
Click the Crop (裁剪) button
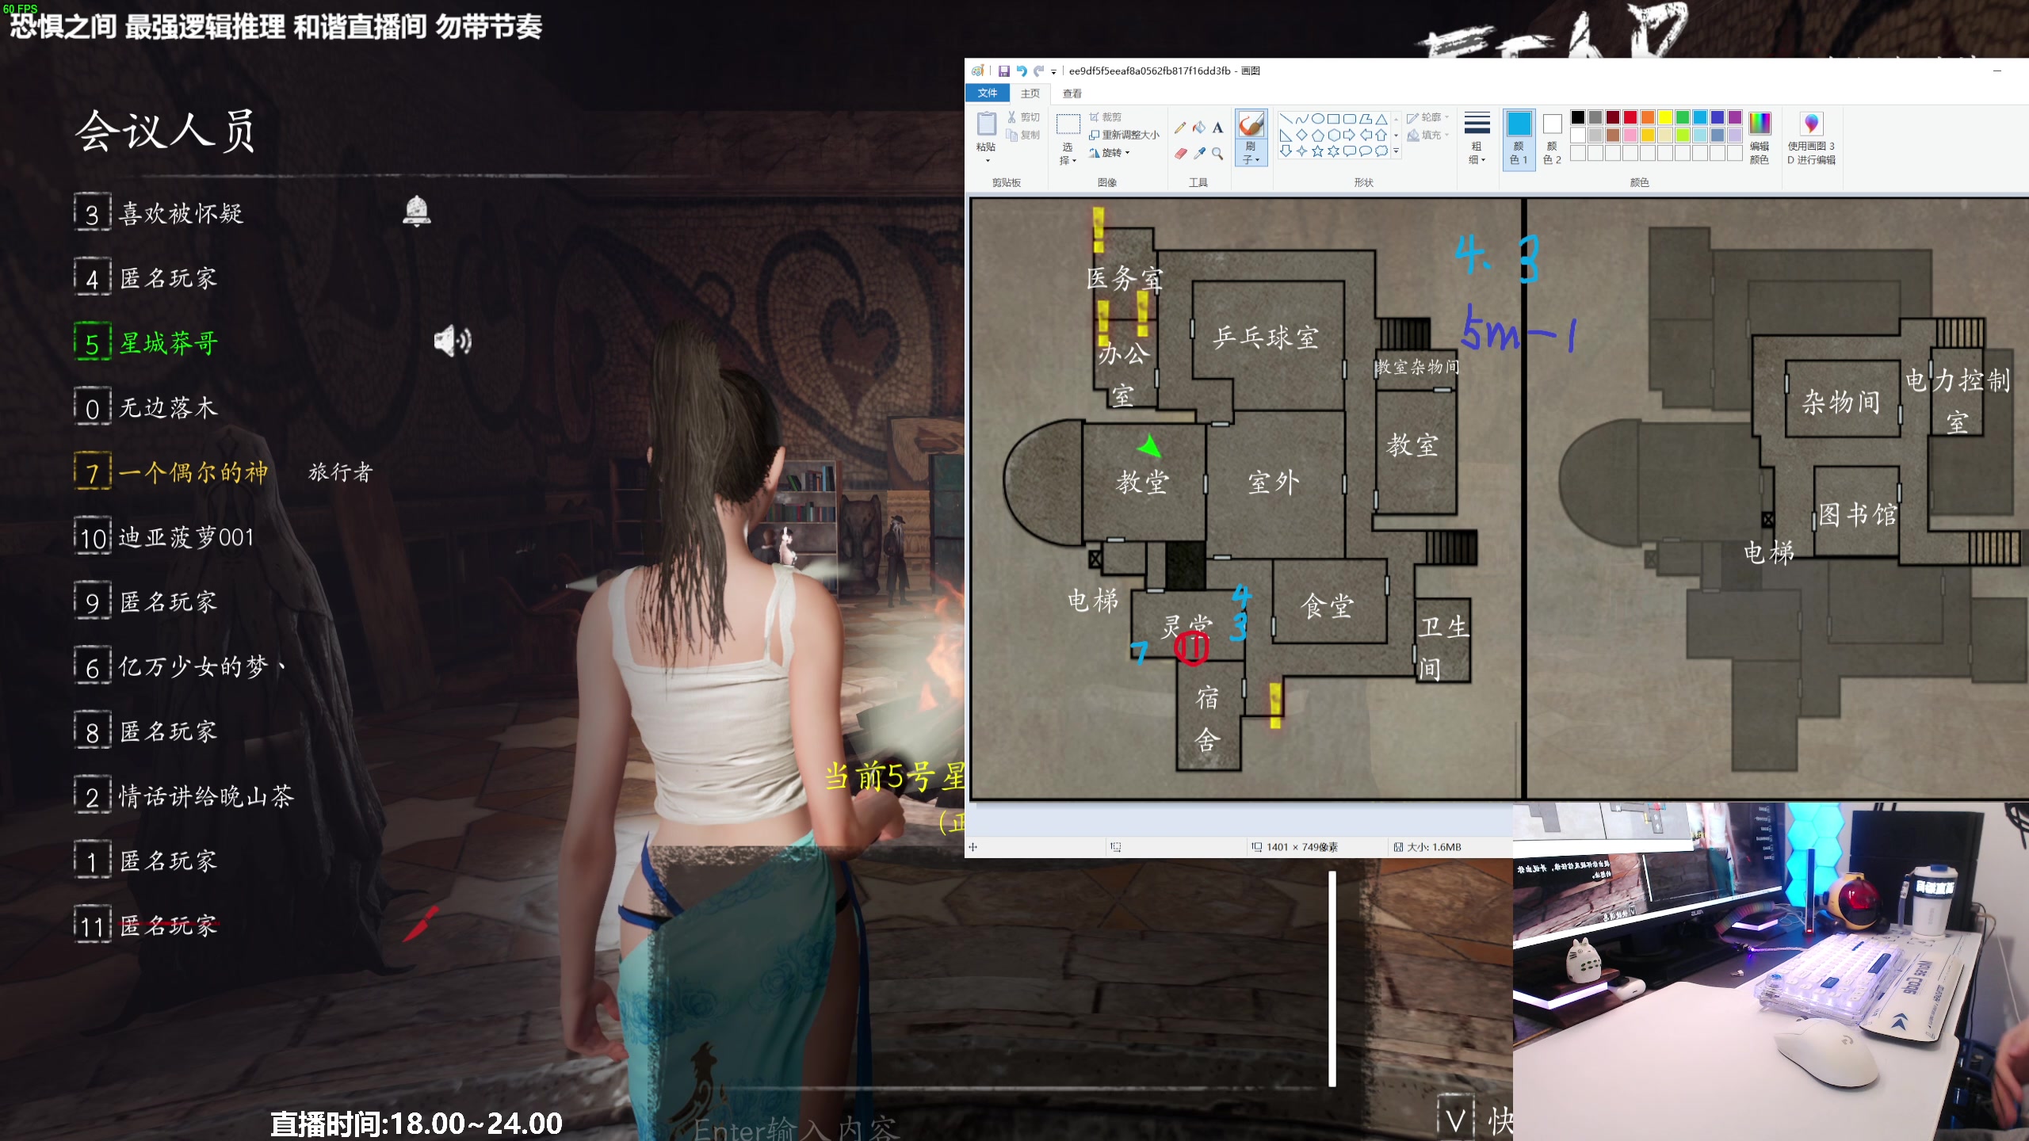coord(1106,117)
